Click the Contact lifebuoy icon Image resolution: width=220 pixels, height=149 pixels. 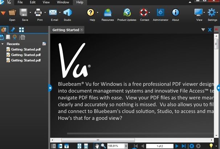pos(143,12)
